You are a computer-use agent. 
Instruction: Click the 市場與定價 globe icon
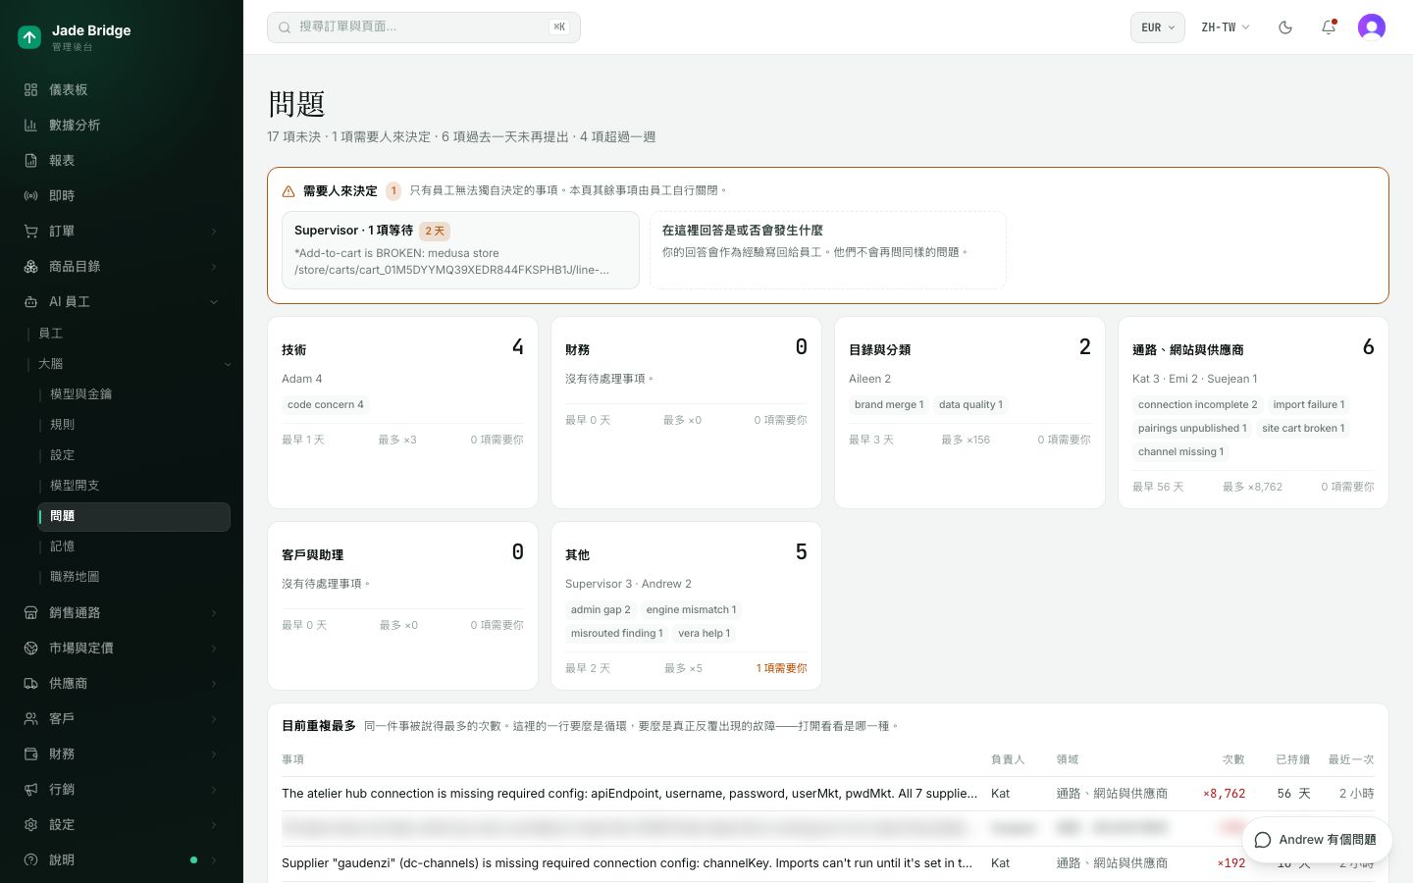click(30, 648)
